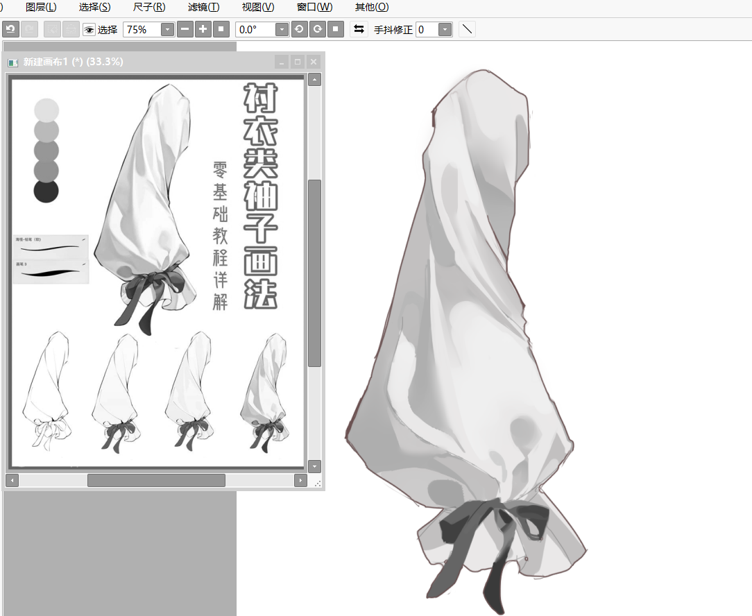Open the 图层(L) menu

pyautogui.click(x=41, y=7)
